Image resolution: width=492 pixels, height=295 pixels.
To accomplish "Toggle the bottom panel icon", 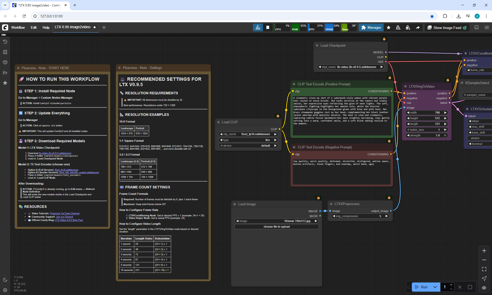I will pos(476,27).
